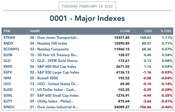Image resolution: width=175 pixels, height=112 pixels.
Task: Click the Tuesday, February 14, 2023 date box
Action: [x=87, y=6]
